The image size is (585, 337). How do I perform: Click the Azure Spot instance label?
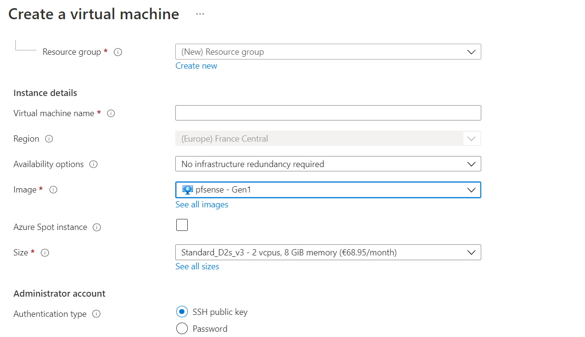tap(50, 227)
